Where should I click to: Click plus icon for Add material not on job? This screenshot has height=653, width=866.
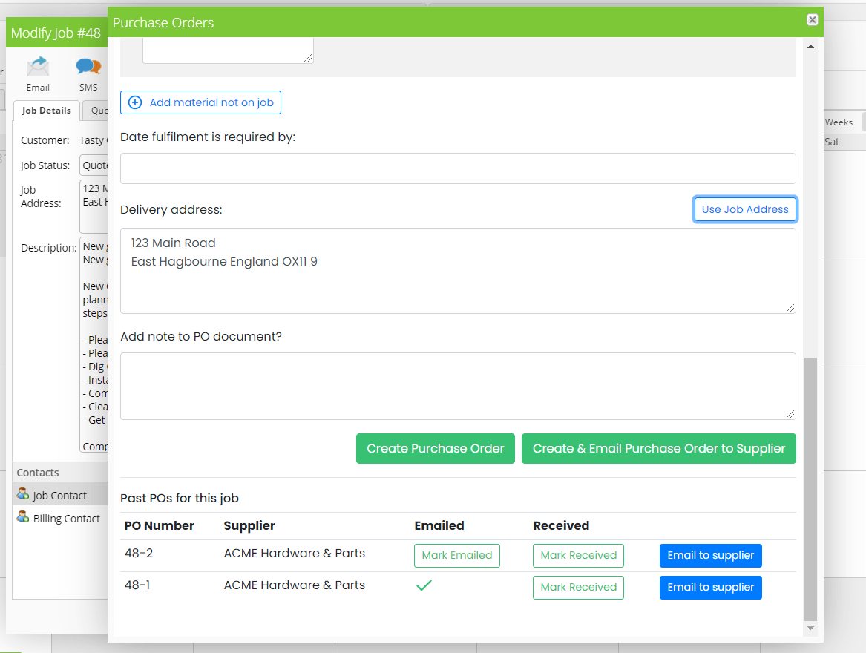(x=135, y=102)
